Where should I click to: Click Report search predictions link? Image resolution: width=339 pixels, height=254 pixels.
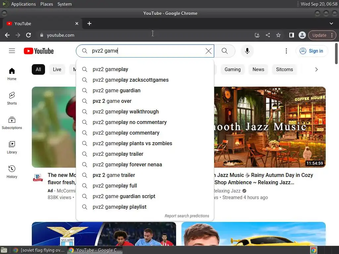[187, 216]
